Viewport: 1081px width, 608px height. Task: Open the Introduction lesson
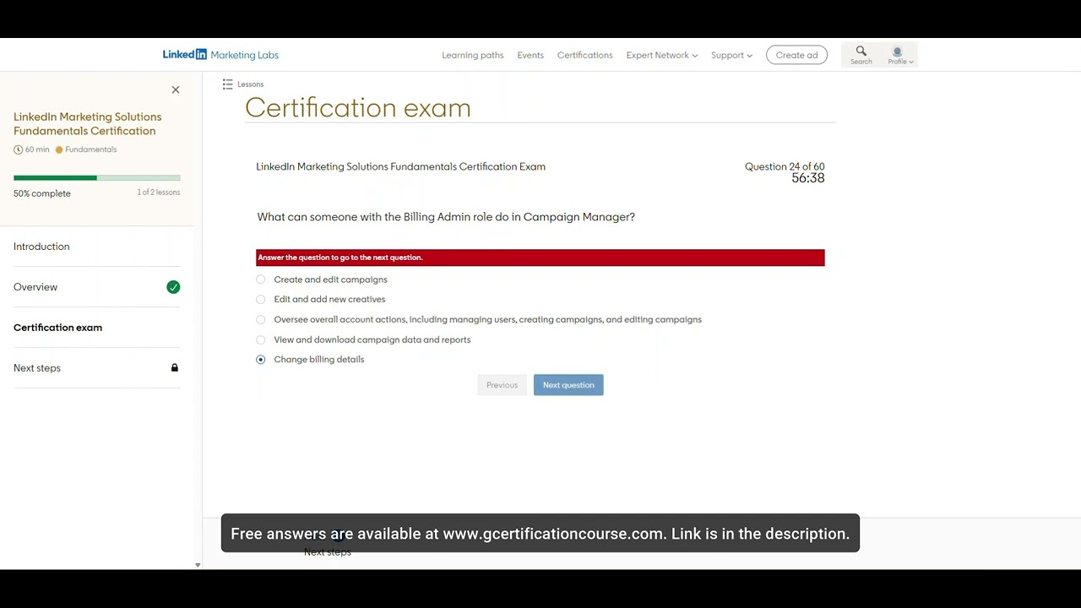tap(97, 247)
